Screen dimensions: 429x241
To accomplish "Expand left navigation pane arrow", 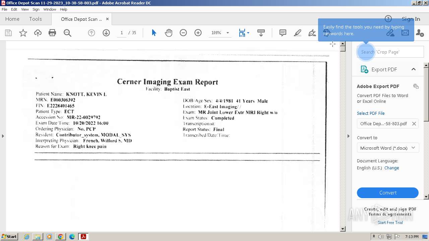I will point(3,136).
